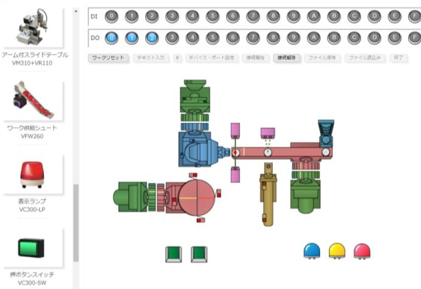
Task: Click the blue lamp on canvas
Action: point(312,251)
